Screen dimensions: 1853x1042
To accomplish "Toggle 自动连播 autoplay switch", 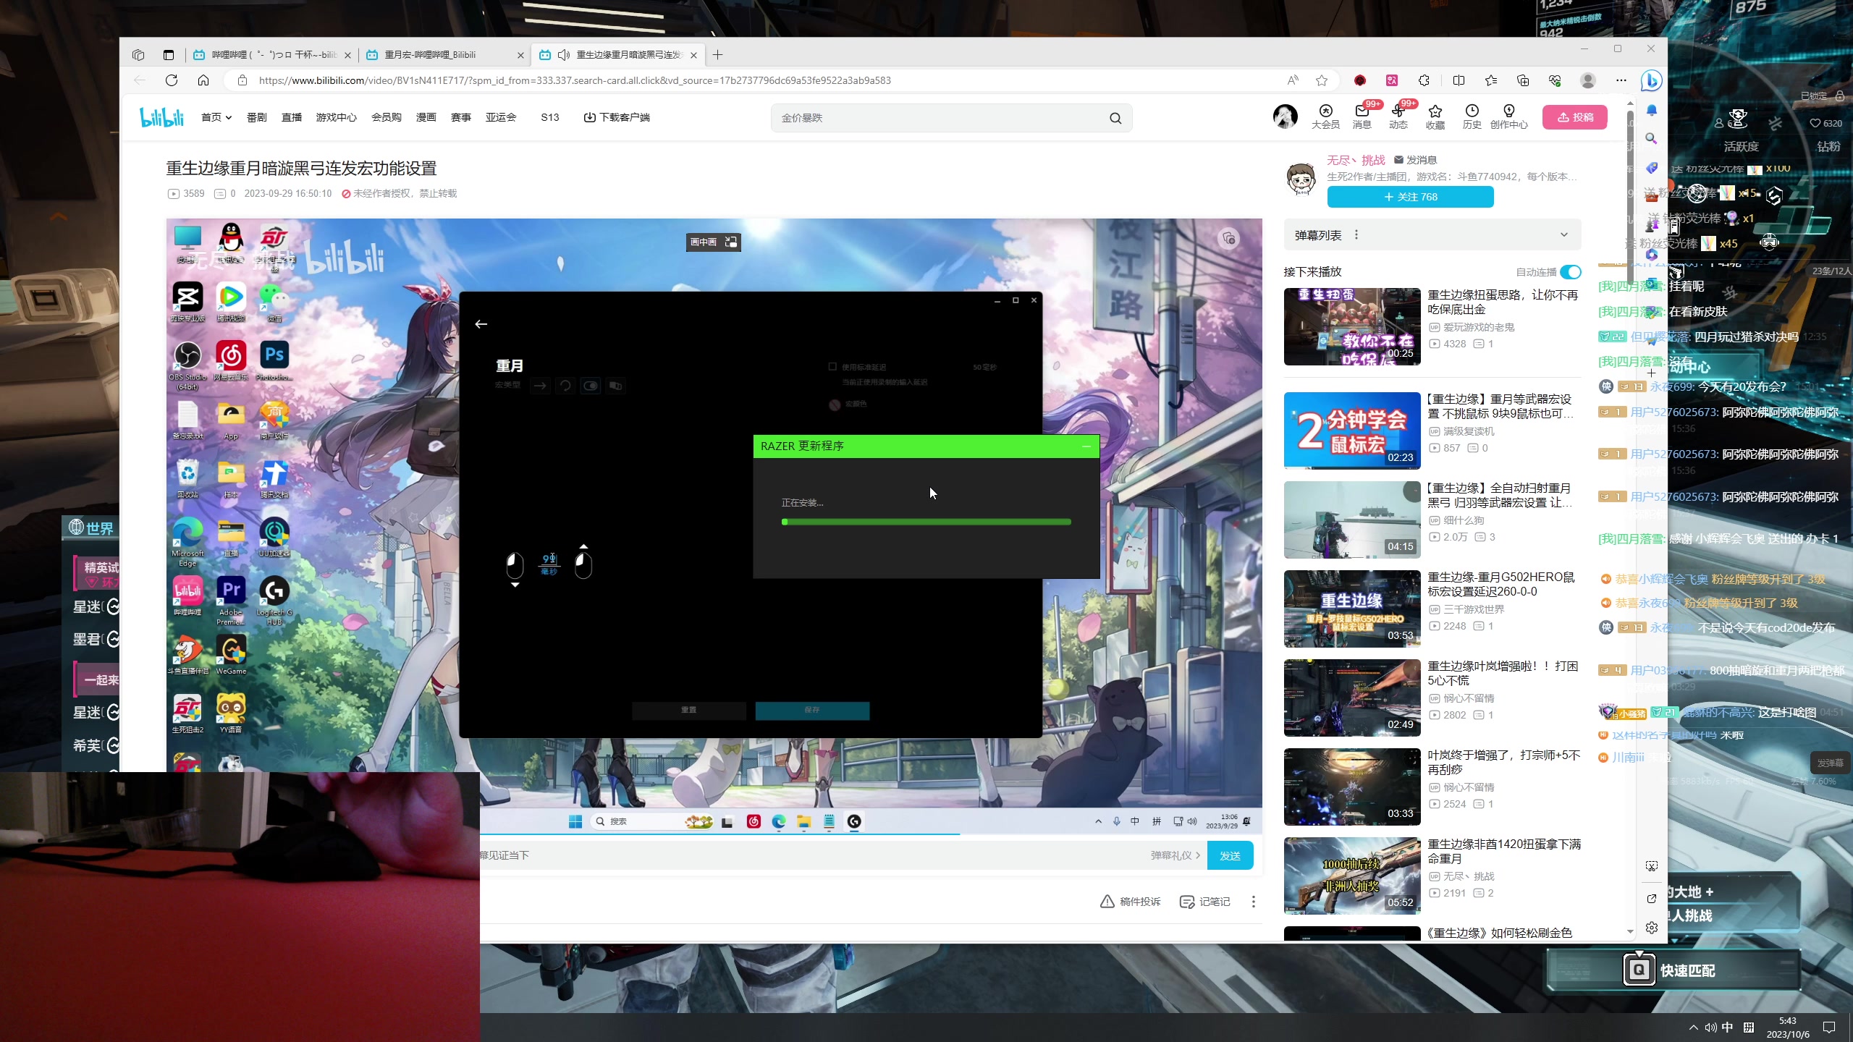I will click(x=1570, y=272).
